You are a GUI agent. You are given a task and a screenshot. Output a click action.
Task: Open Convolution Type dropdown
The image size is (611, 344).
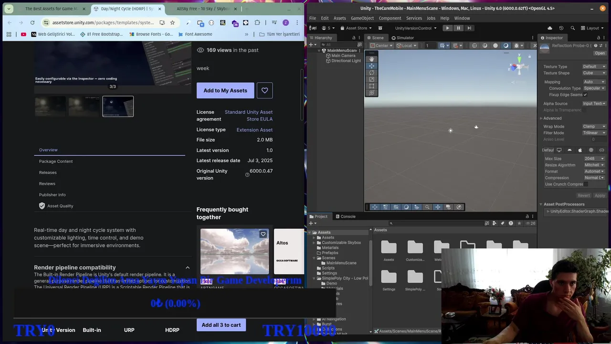click(594, 88)
